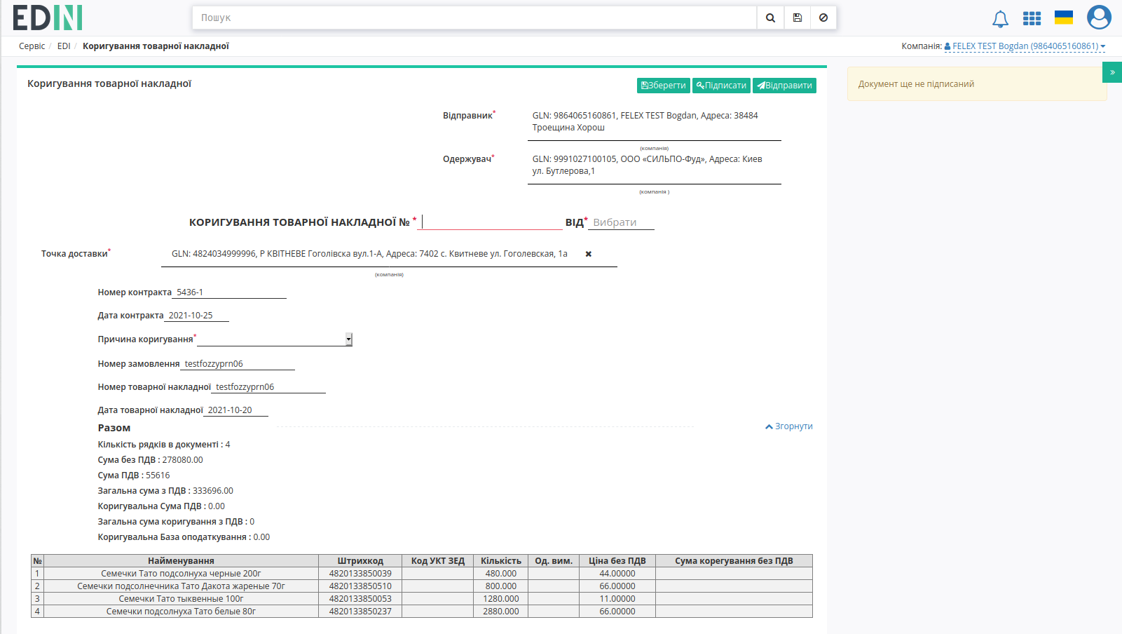
Task: Open notifications bell
Action: pyautogui.click(x=1000, y=19)
